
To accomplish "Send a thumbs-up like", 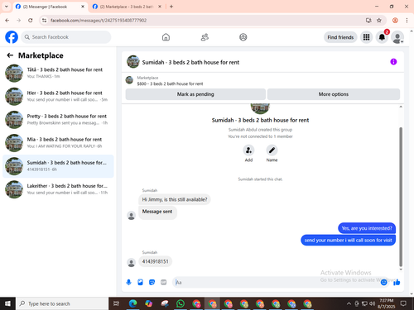I will [397, 282].
